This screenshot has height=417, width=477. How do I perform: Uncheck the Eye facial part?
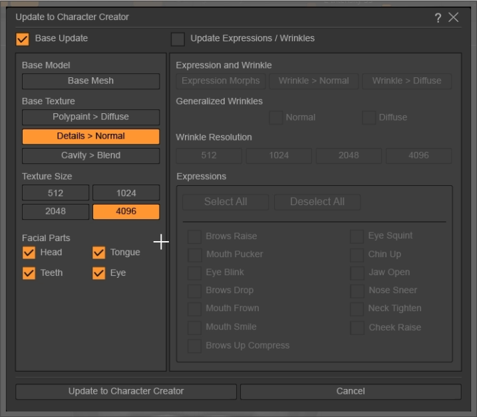click(x=99, y=273)
